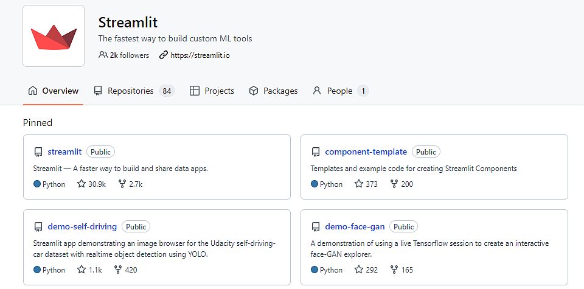Click 'The fastest way to build custom ML tools'
This screenshot has width=584, height=289.
tap(175, 38)
